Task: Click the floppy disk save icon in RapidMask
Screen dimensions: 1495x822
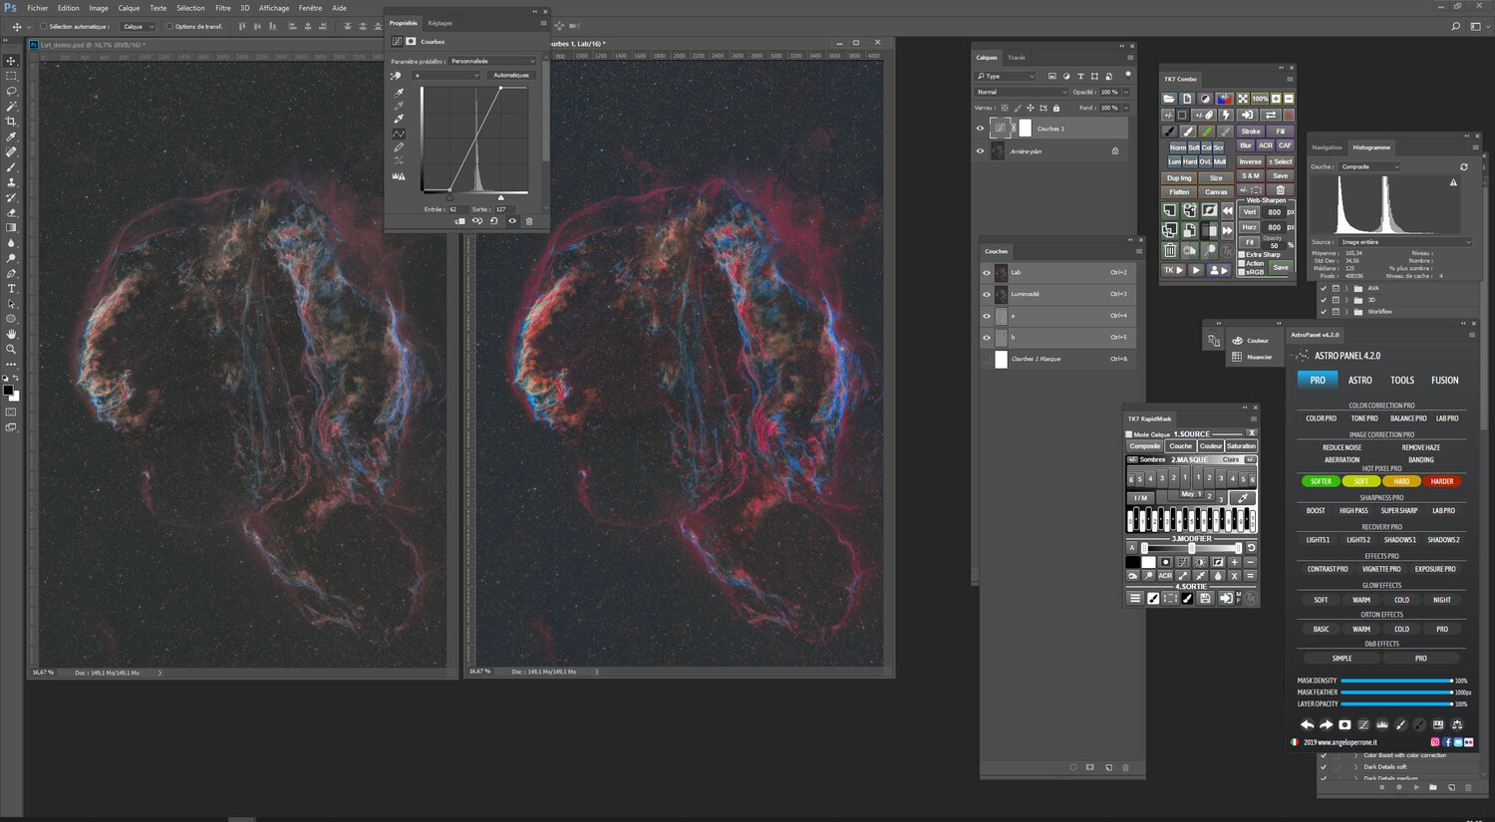Action: (x=1205, y=598)
